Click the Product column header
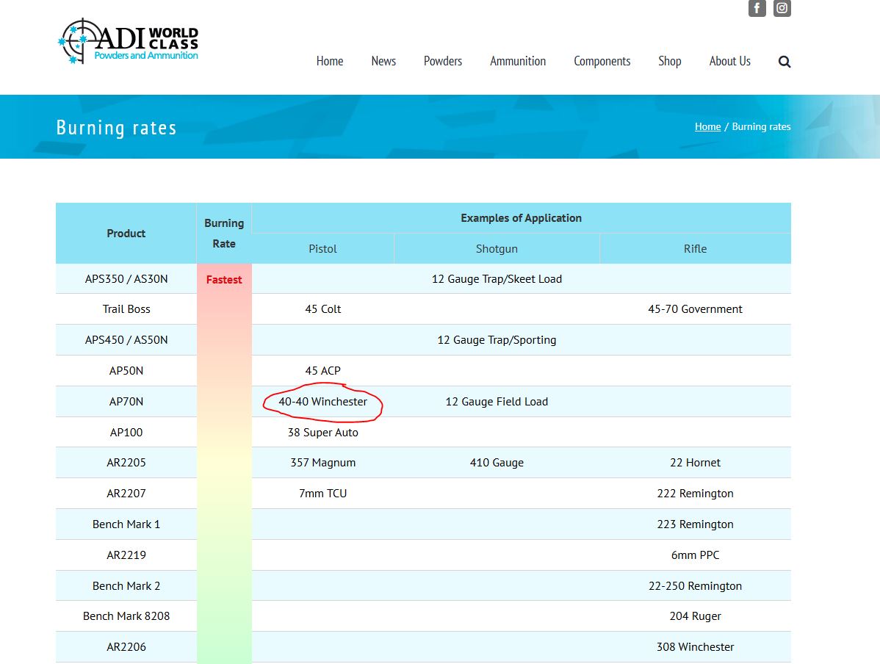Viewport: 880px width, 664px height. (126, 233)
